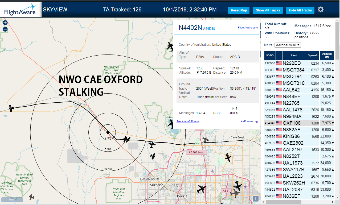Select the N994MA aircraft row
Screen dimensions: 340x205
299,116
